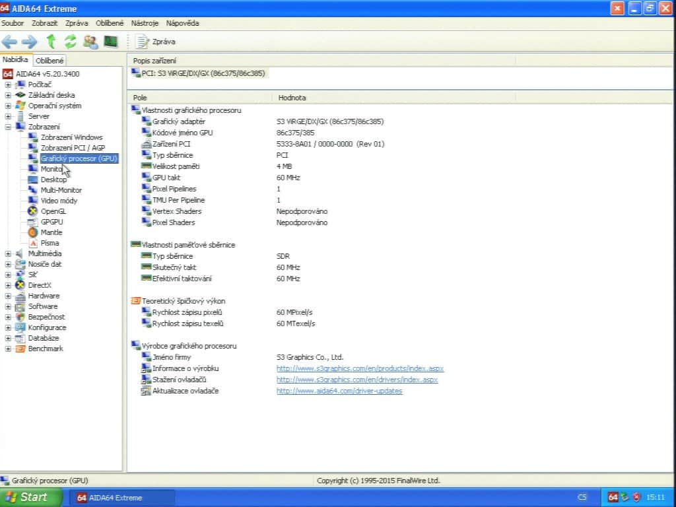Click the CS language indicator in taskbar
Screen dimensions: 676x507
pos(582,498)
